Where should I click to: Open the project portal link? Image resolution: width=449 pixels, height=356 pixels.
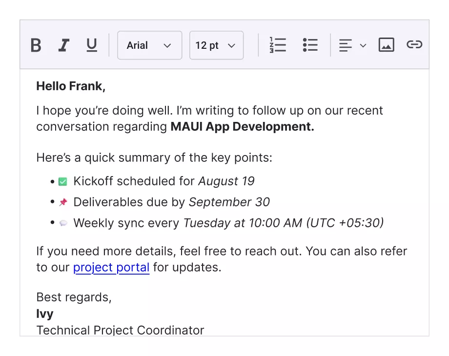click(111, 267)
